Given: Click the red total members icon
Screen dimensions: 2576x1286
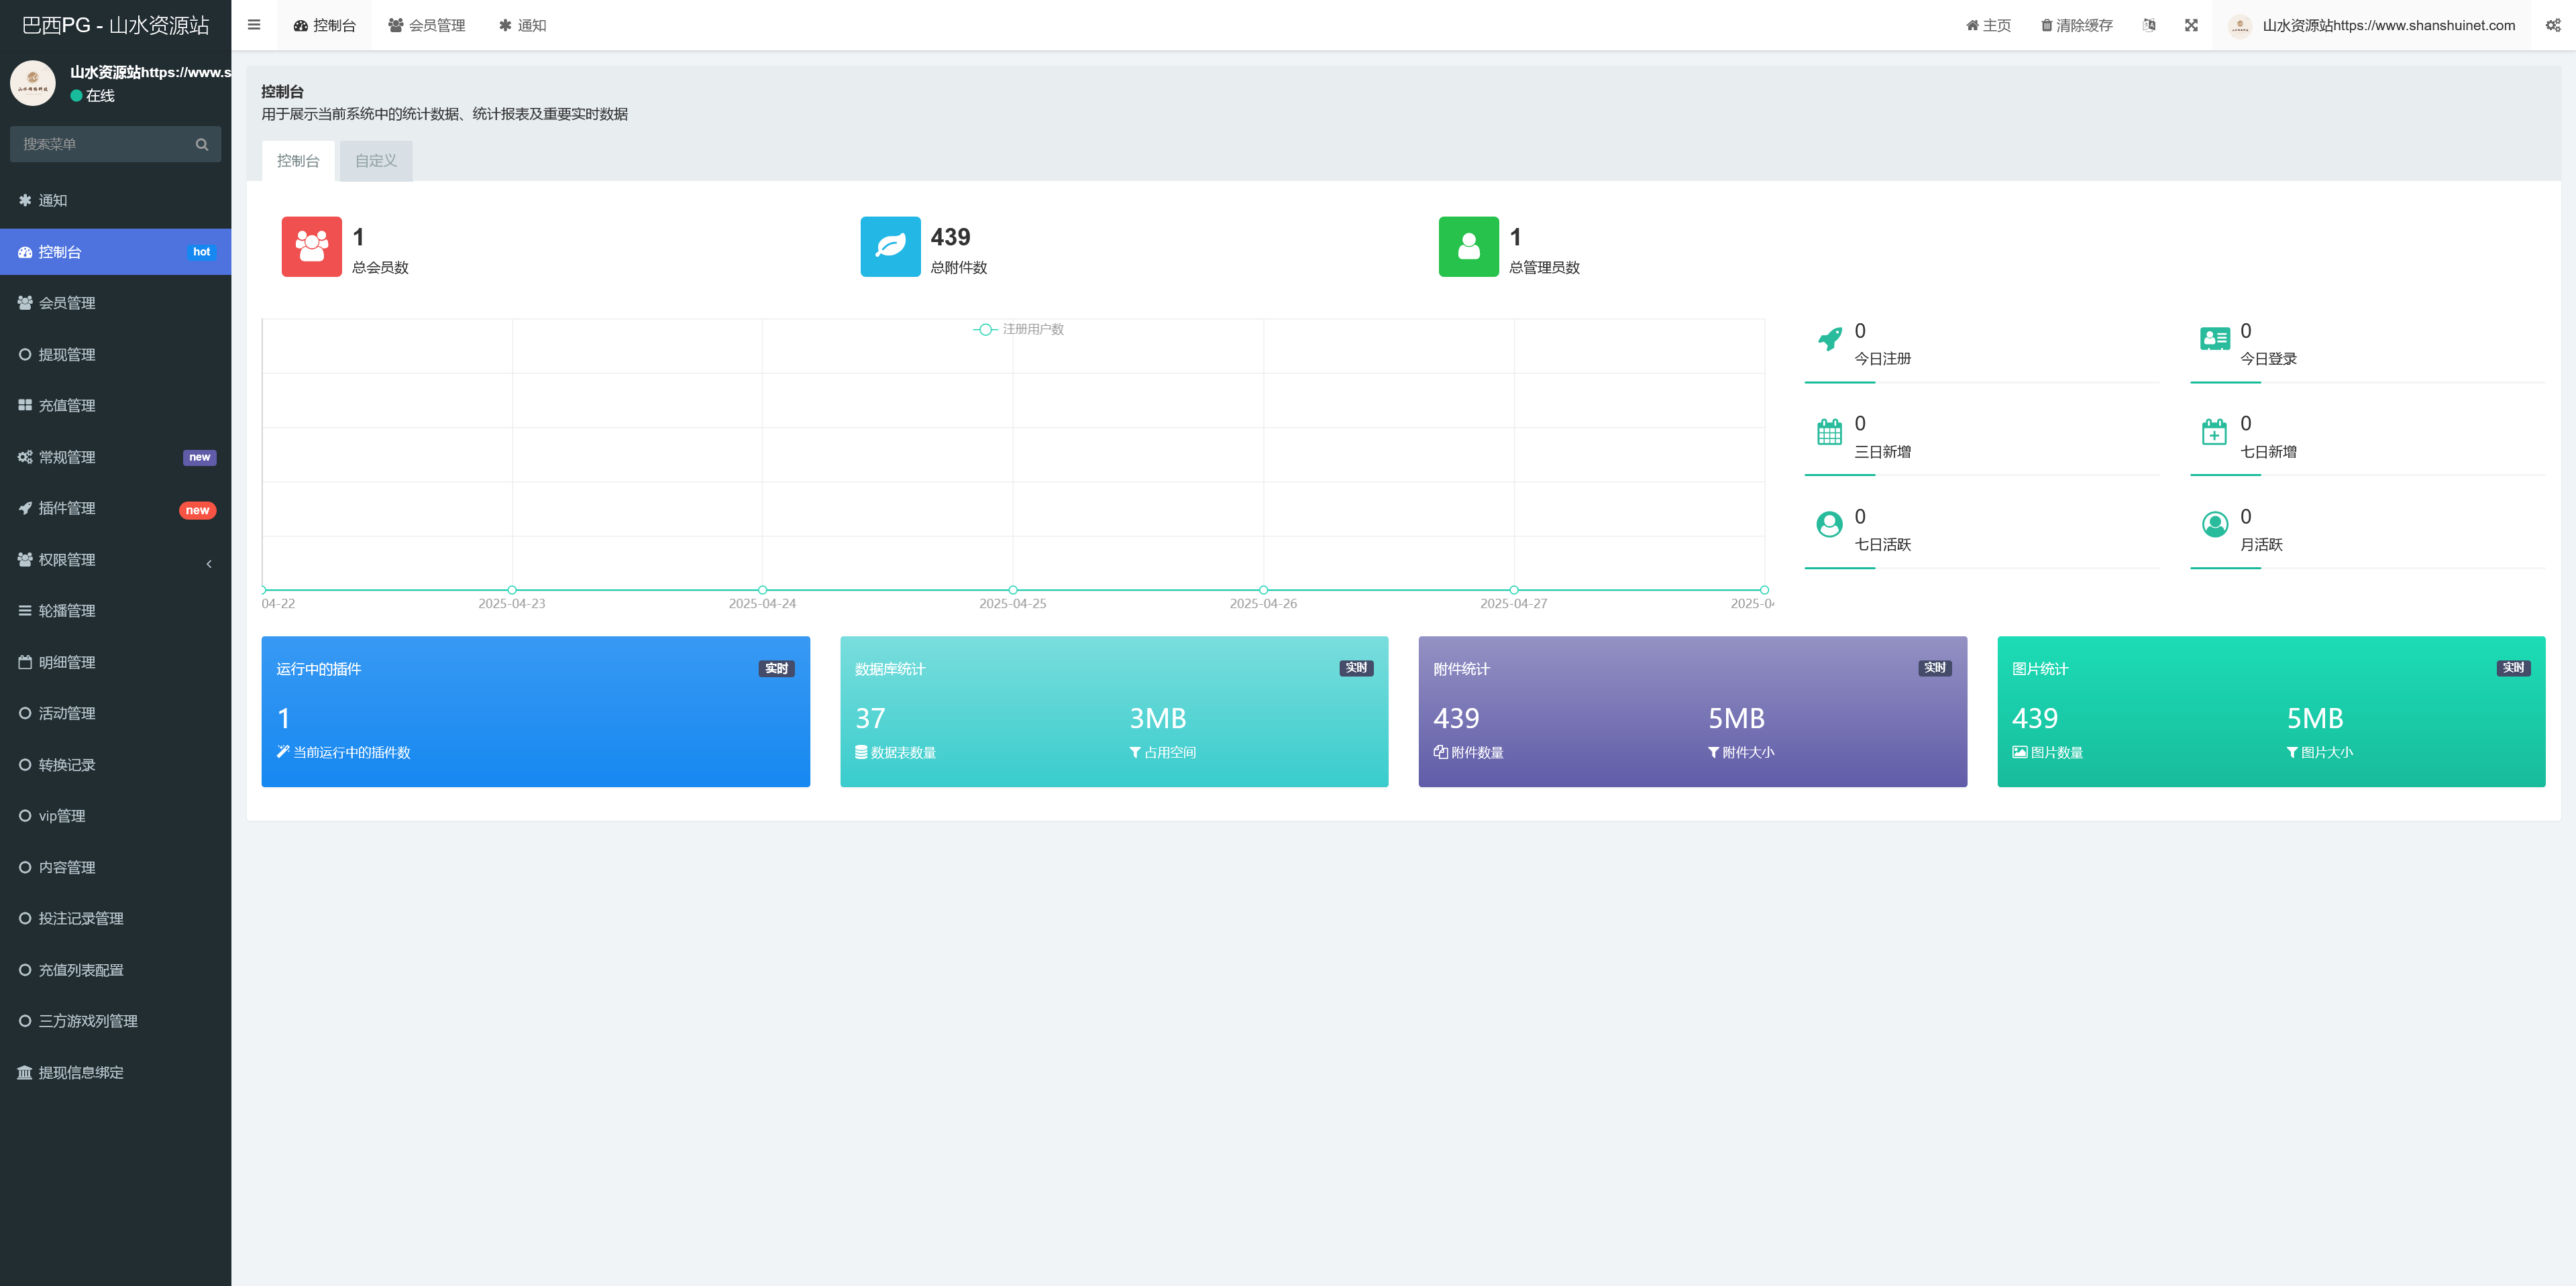Looking at the screenshot, I should (x=311, y=246).
